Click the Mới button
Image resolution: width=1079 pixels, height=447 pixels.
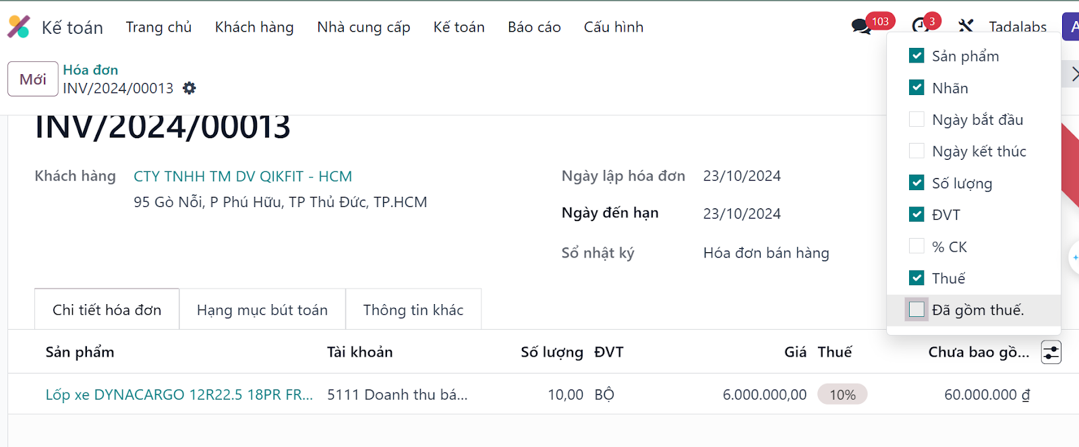(32, 79)
